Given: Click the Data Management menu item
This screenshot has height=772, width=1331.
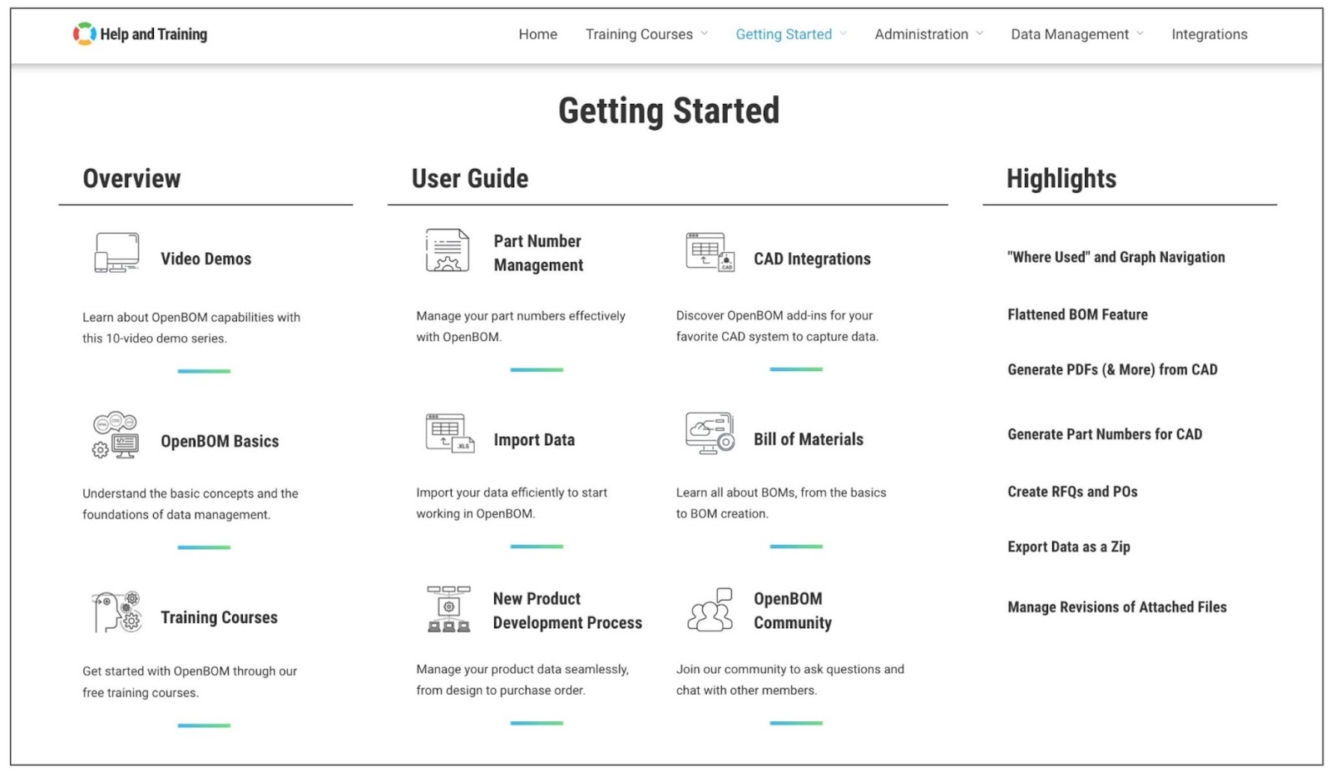Looking at the screenshot, I should coord(1070,34).
